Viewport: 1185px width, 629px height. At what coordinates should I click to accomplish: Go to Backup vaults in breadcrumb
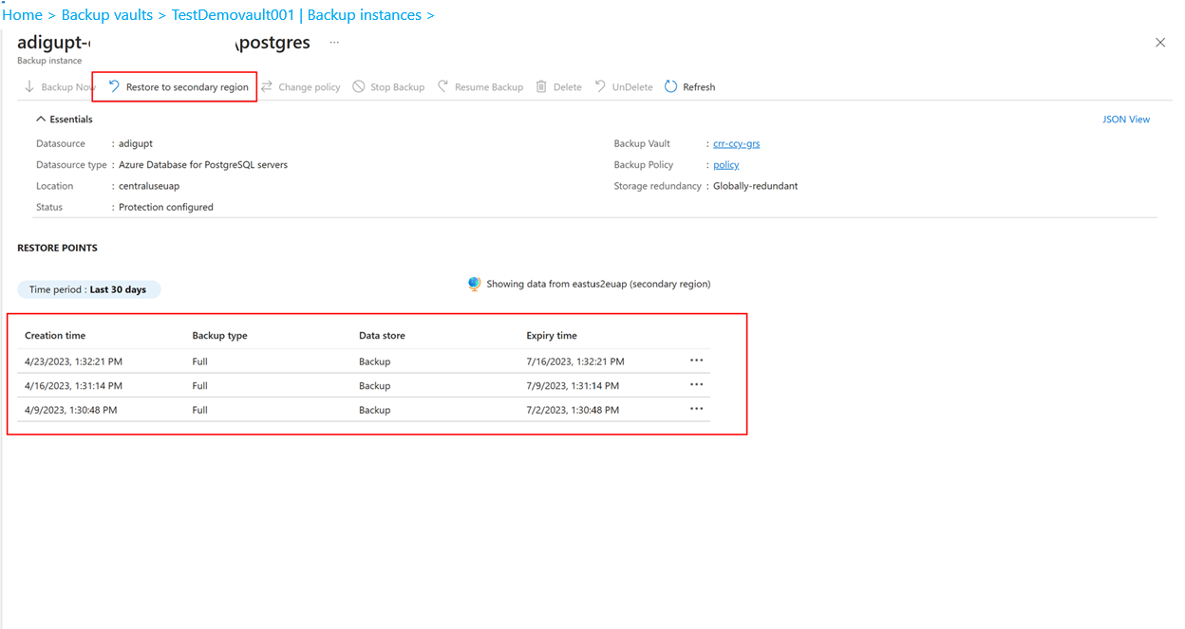point(107,15)
